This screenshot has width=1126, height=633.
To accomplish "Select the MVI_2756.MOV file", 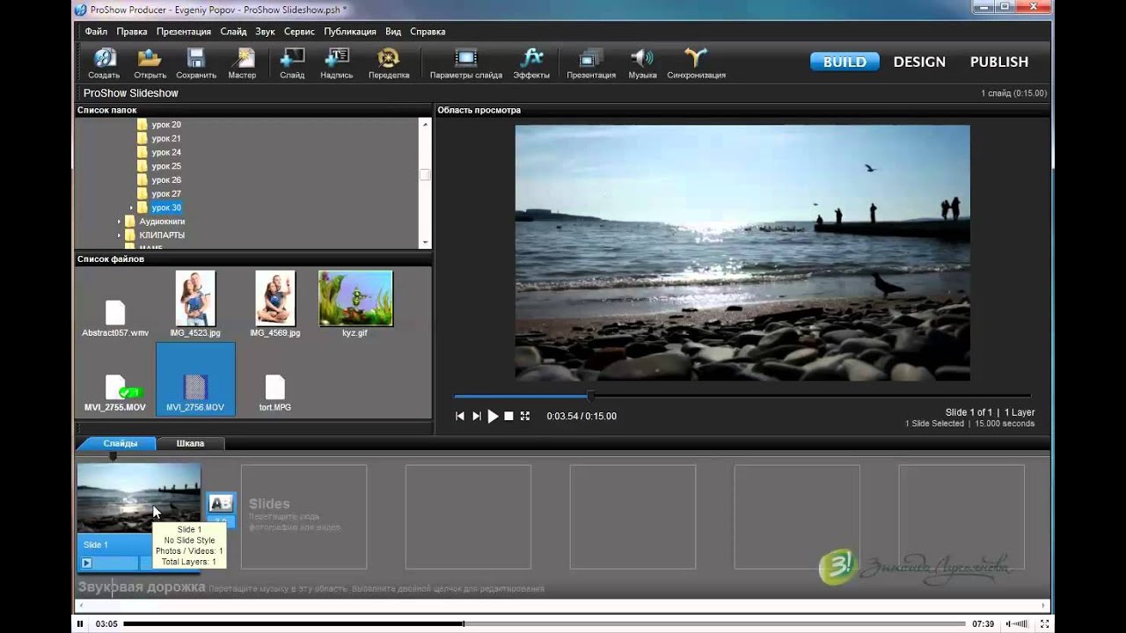I will coord(195,379).
